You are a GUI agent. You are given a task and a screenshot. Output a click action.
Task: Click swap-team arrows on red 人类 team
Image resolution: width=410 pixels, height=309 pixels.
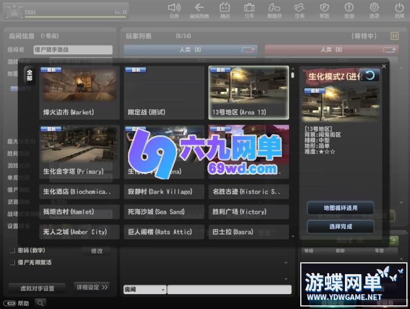click(x=389, y=50)
